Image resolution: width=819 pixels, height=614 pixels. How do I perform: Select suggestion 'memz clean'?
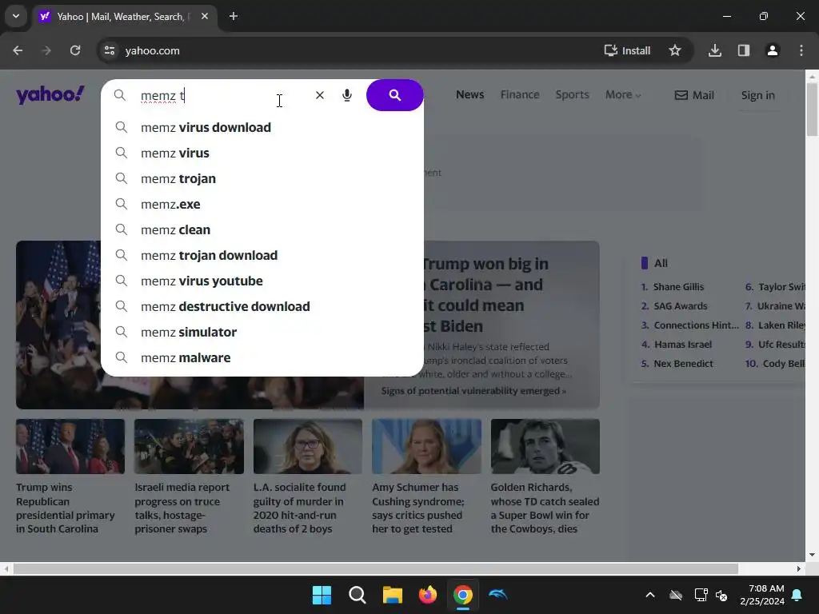click(x=262, y=229)
